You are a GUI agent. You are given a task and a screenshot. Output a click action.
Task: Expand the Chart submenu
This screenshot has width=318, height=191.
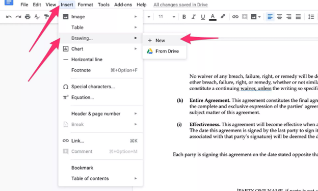pyautogui.click(x=100, y=49)
